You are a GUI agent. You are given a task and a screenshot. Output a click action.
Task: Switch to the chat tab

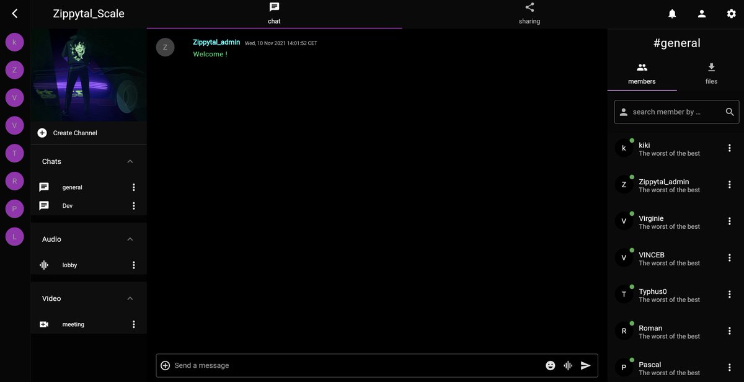(x=274, y=14)
